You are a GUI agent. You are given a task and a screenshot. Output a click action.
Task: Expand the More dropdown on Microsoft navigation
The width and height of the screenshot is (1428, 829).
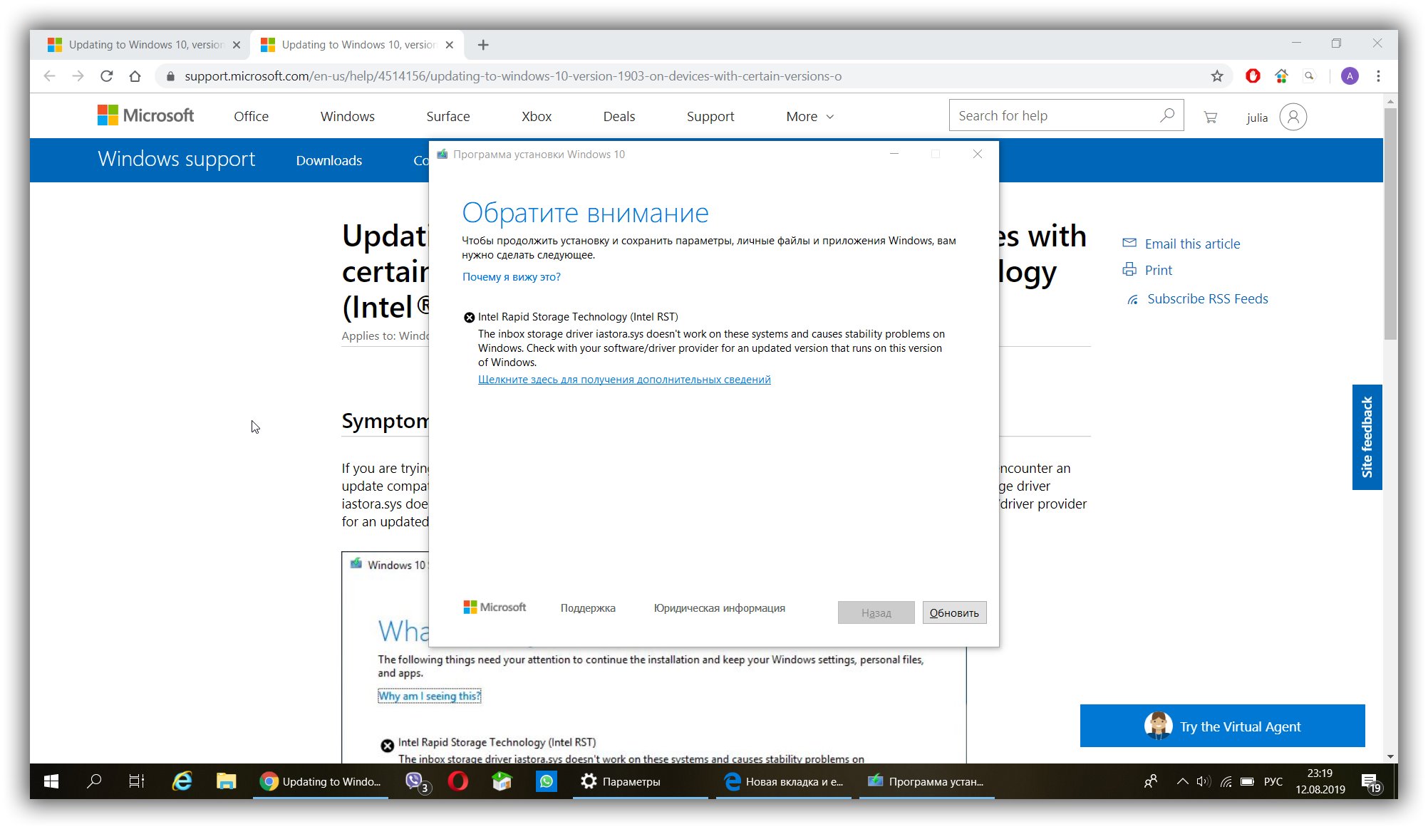point(809,115)
